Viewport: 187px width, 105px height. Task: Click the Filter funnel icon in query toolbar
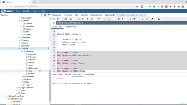click(99, 19)
